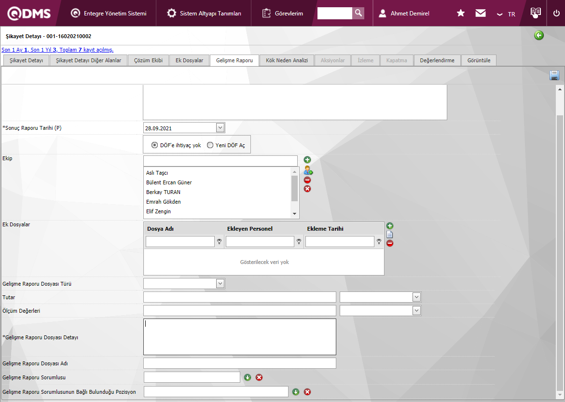
Task: Go back with the green arrow icon
Action: coord(538,35)
